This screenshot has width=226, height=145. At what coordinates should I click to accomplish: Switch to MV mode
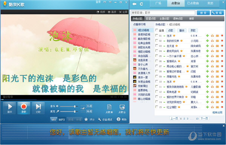(53, 120)
